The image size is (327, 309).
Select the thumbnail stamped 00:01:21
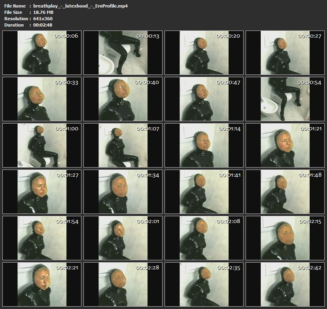[x=285, y=145]
